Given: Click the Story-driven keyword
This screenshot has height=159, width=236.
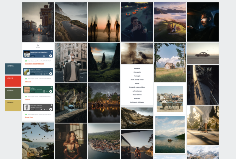Looking at the screenshot, I should click(x=137, y=95).
